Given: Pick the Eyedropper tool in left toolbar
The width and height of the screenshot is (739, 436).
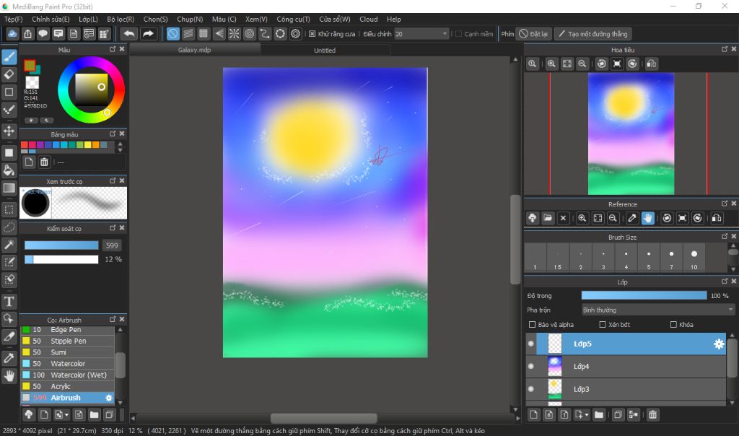Looking at the screenshot, I should pyautogui.click(x=9, y=358).
